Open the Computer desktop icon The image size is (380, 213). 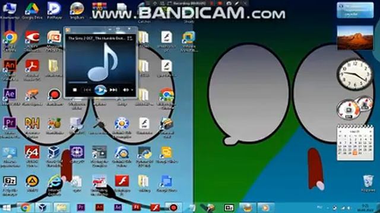click(9, 10)
